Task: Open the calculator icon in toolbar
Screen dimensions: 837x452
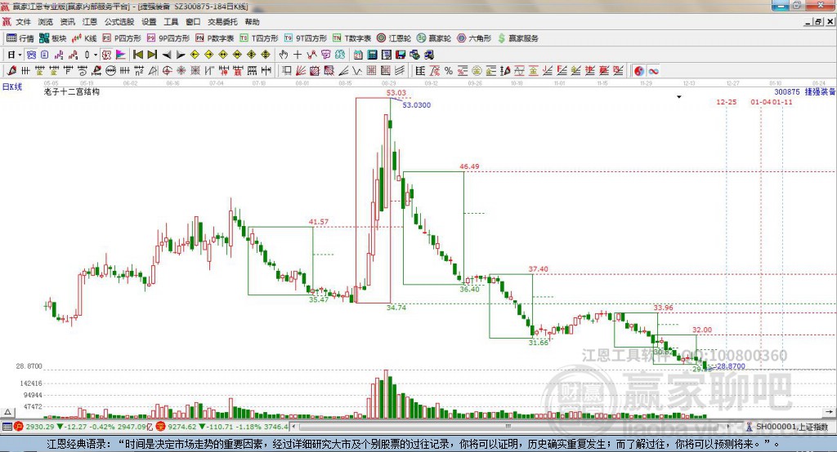Action: pyautogui.click(x=372, y=55)
